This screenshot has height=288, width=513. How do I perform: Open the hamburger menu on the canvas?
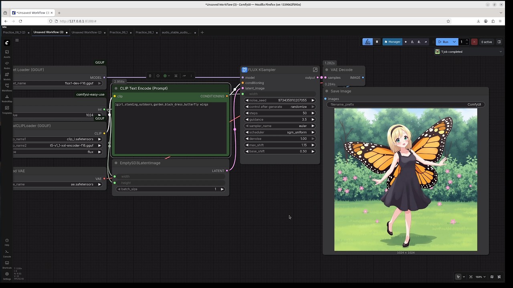[17, 40]
